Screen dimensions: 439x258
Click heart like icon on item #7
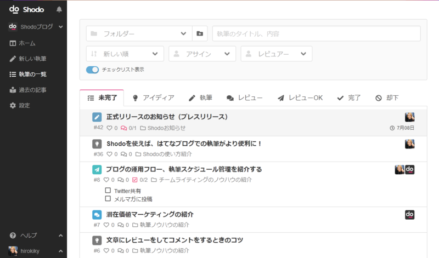tap(106, 225)
